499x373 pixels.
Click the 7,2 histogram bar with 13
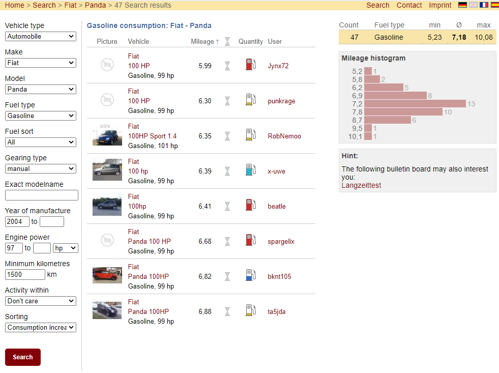tap(415, 104)
